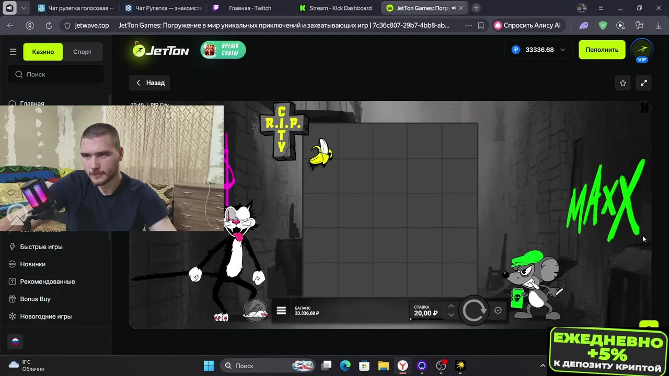Open the page options three dots
This screenshot has width=669, height=376.
(468, 25)
